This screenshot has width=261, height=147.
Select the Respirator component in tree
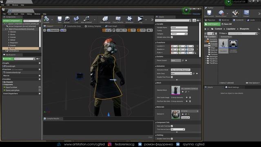[x=14, y=42]
